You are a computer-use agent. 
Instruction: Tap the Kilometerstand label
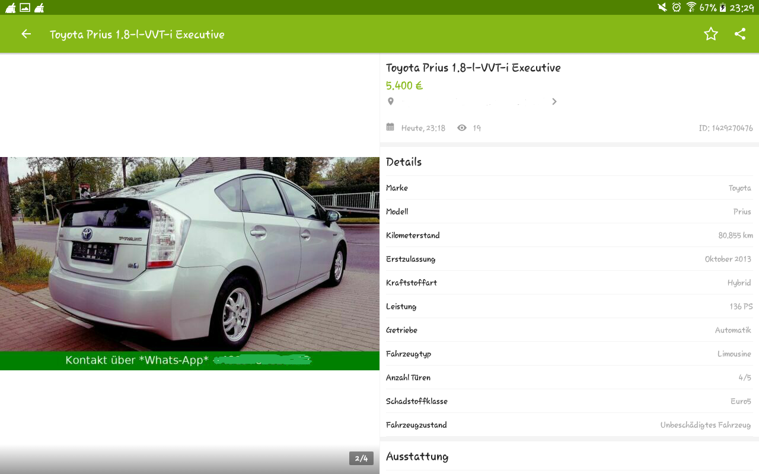(413, 235)
